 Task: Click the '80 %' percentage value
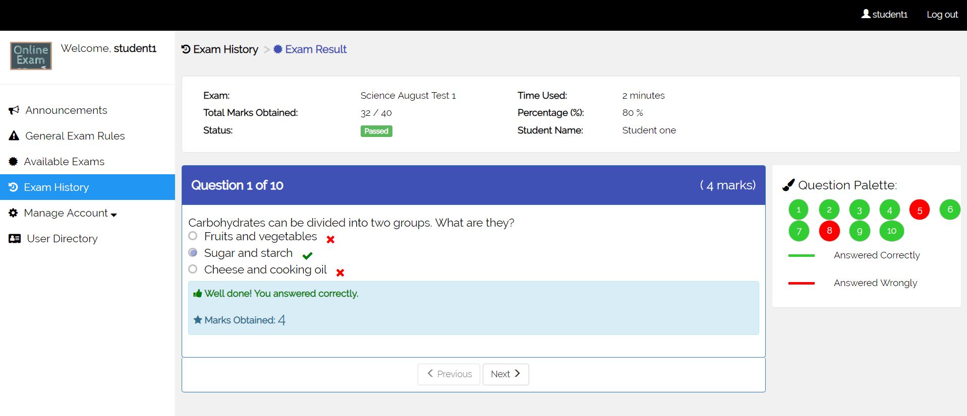tap(633, 113)
